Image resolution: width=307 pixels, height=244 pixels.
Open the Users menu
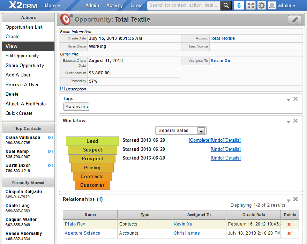136,6
